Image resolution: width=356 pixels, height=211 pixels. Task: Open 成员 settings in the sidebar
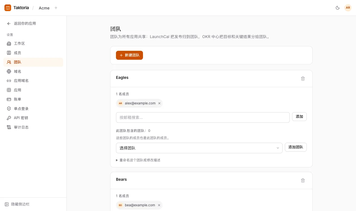(33, 53)
